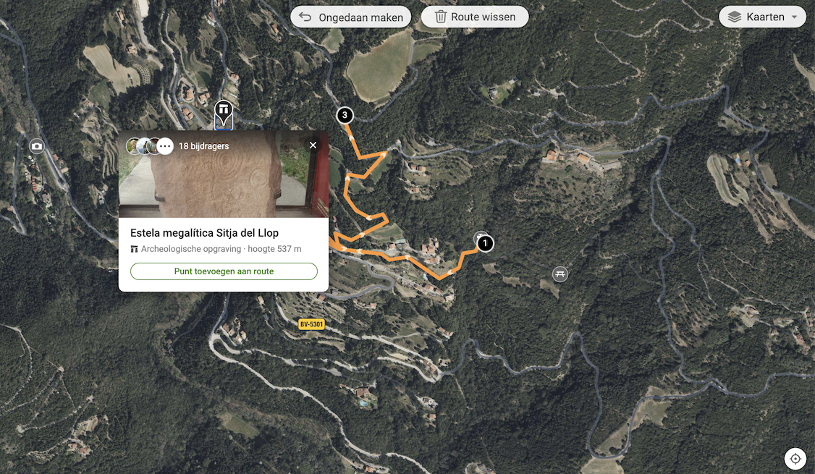815x474 pixels.
Task: Click the undo arrow icon
Action: pos(305,17)
